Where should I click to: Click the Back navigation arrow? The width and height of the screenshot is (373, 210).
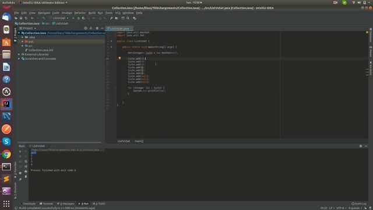[x=32, y=18]
